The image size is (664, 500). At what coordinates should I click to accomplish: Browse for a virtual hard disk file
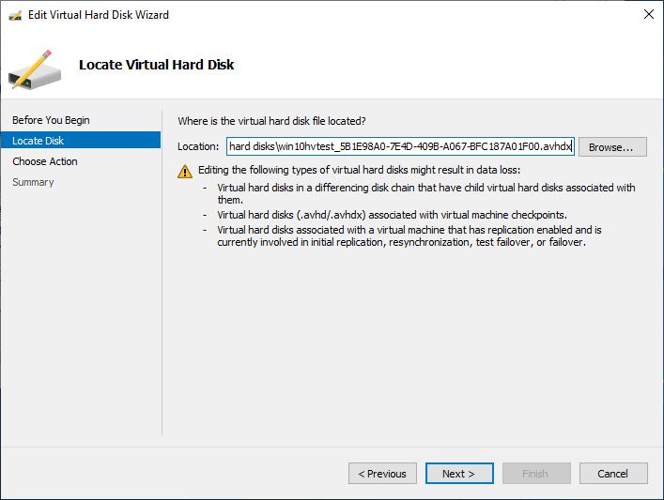pos(612,146)
